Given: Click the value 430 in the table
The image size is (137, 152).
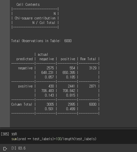Looking at the screenshot, I should pyautogui.click(x=51, y=86).
